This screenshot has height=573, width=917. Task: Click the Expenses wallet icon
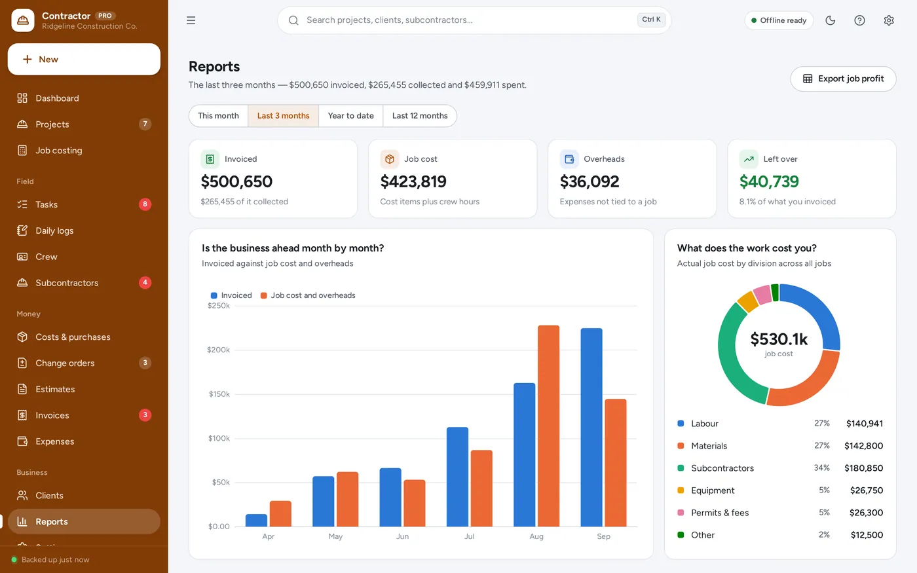[x=22, y=441]
